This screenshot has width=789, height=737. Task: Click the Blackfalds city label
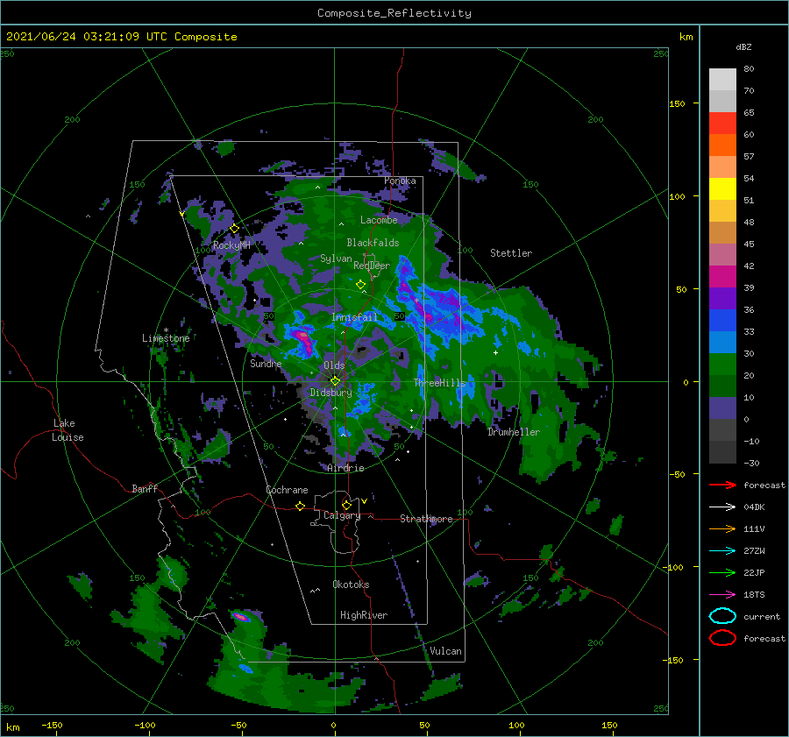(373, 243)
